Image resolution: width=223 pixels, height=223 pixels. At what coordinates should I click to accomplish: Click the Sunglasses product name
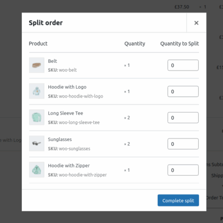(x=60, y=140)
